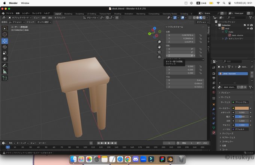
Task: Select the Annotate pencil tool
Action: [x=5, y=66]
